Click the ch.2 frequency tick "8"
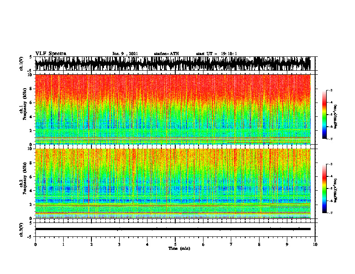355x274 pixels. coord(31,163)
